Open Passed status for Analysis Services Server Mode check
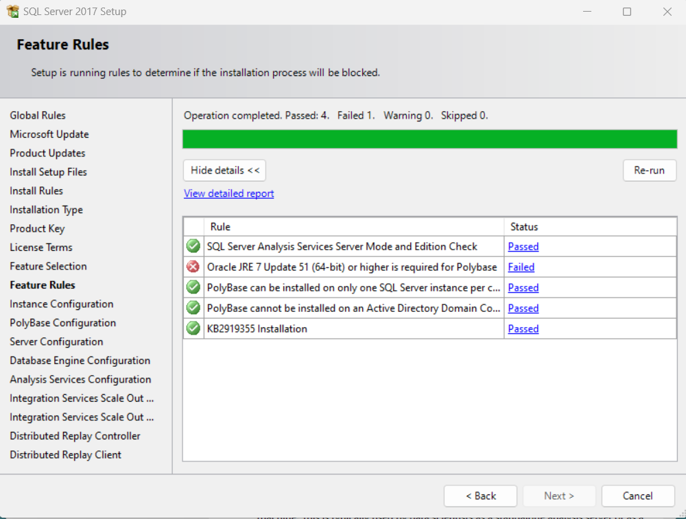 [523, 247]
